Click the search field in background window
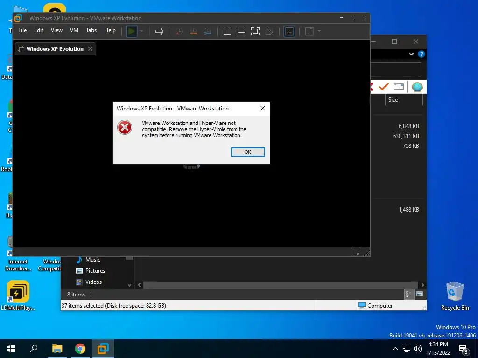Viewport: 478px width, 358px height. (x=396, y=70)
